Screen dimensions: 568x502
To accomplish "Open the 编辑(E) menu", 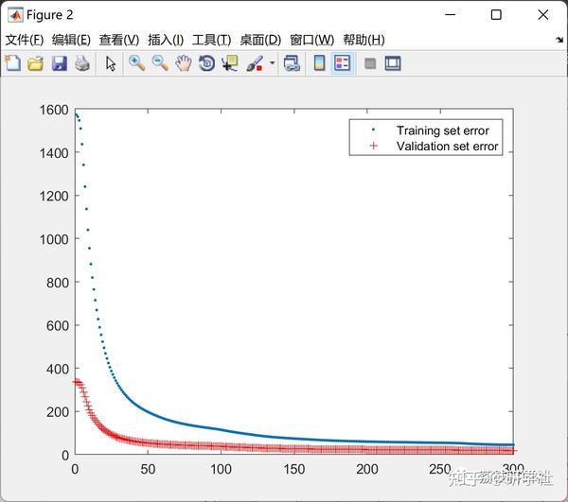I will pyautogui.click(x=71, y=40).
